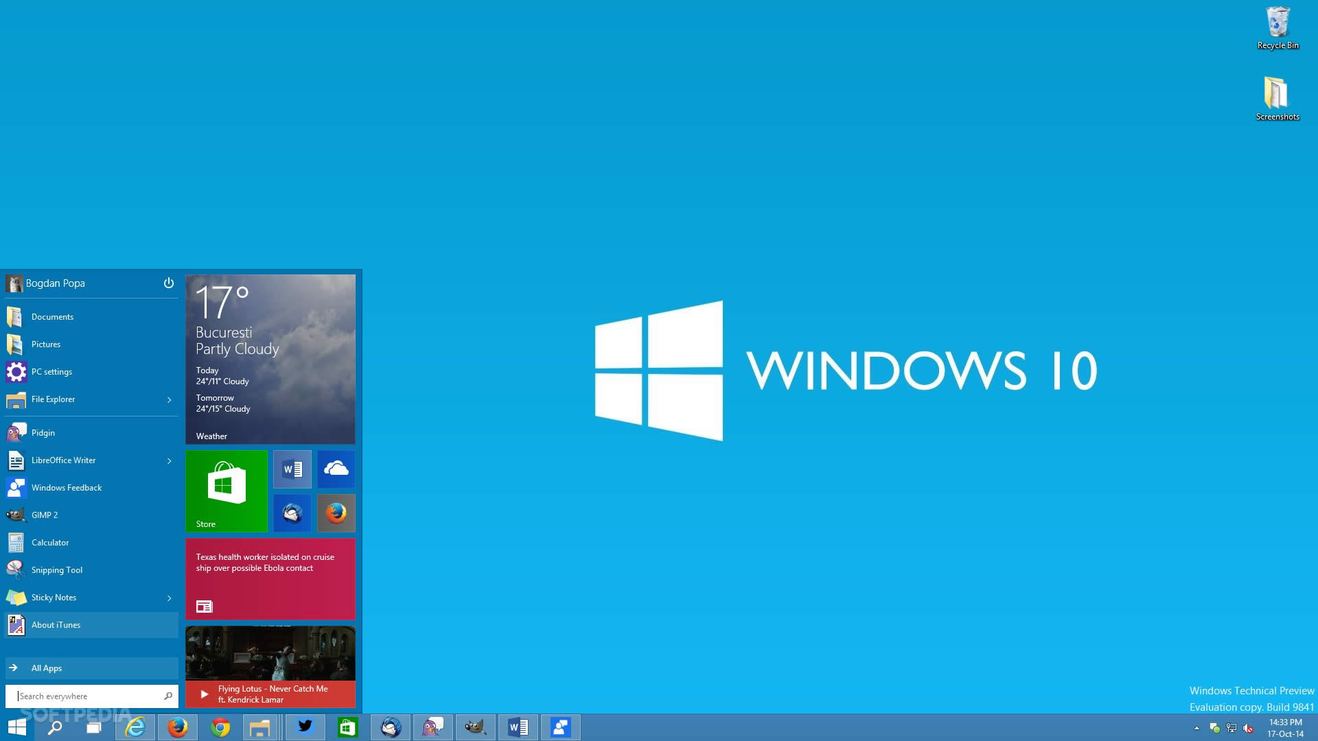Expand the File Explorer jump list chevron
The height and width of the screenshot is (741, 1318).
coord(169,399)
